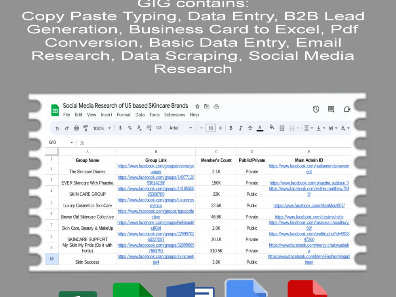The height and width of the screenshot is (297, 396).
Task: Select the Paint format roller icon
Action: click(x=86, y=128)
